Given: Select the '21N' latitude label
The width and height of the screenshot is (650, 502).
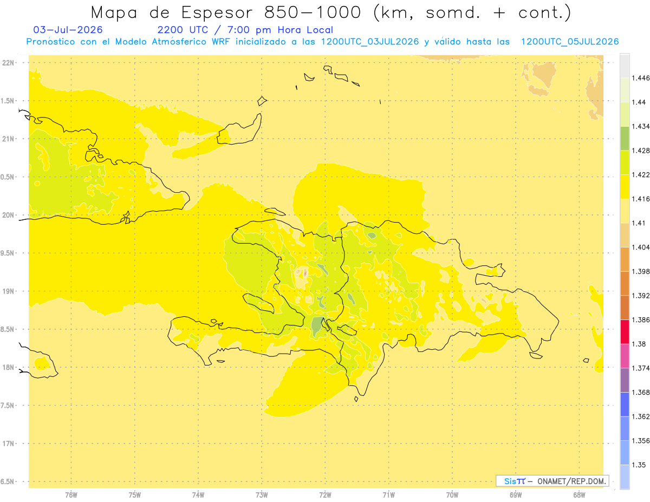Looking at the screenshot, I should 8,139.
